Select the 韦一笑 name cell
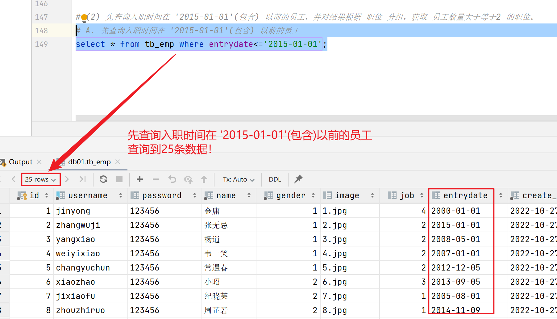 click(229, 254)
